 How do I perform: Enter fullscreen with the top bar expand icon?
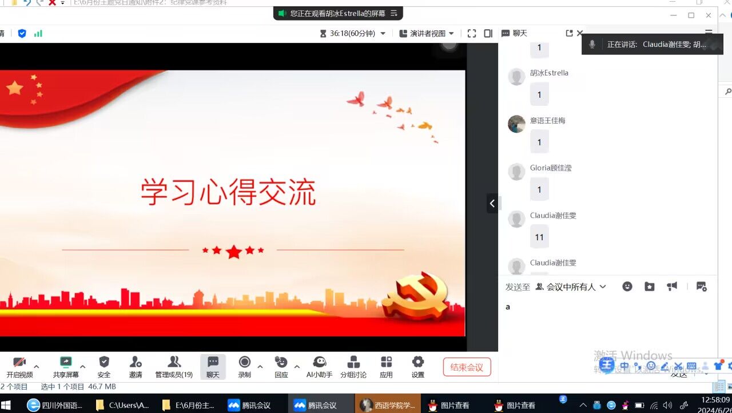point(471,33)
